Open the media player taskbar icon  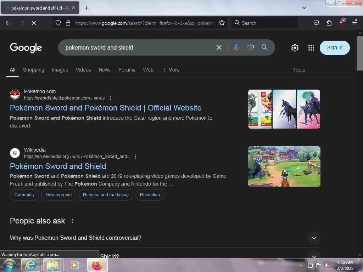(75, 265)
